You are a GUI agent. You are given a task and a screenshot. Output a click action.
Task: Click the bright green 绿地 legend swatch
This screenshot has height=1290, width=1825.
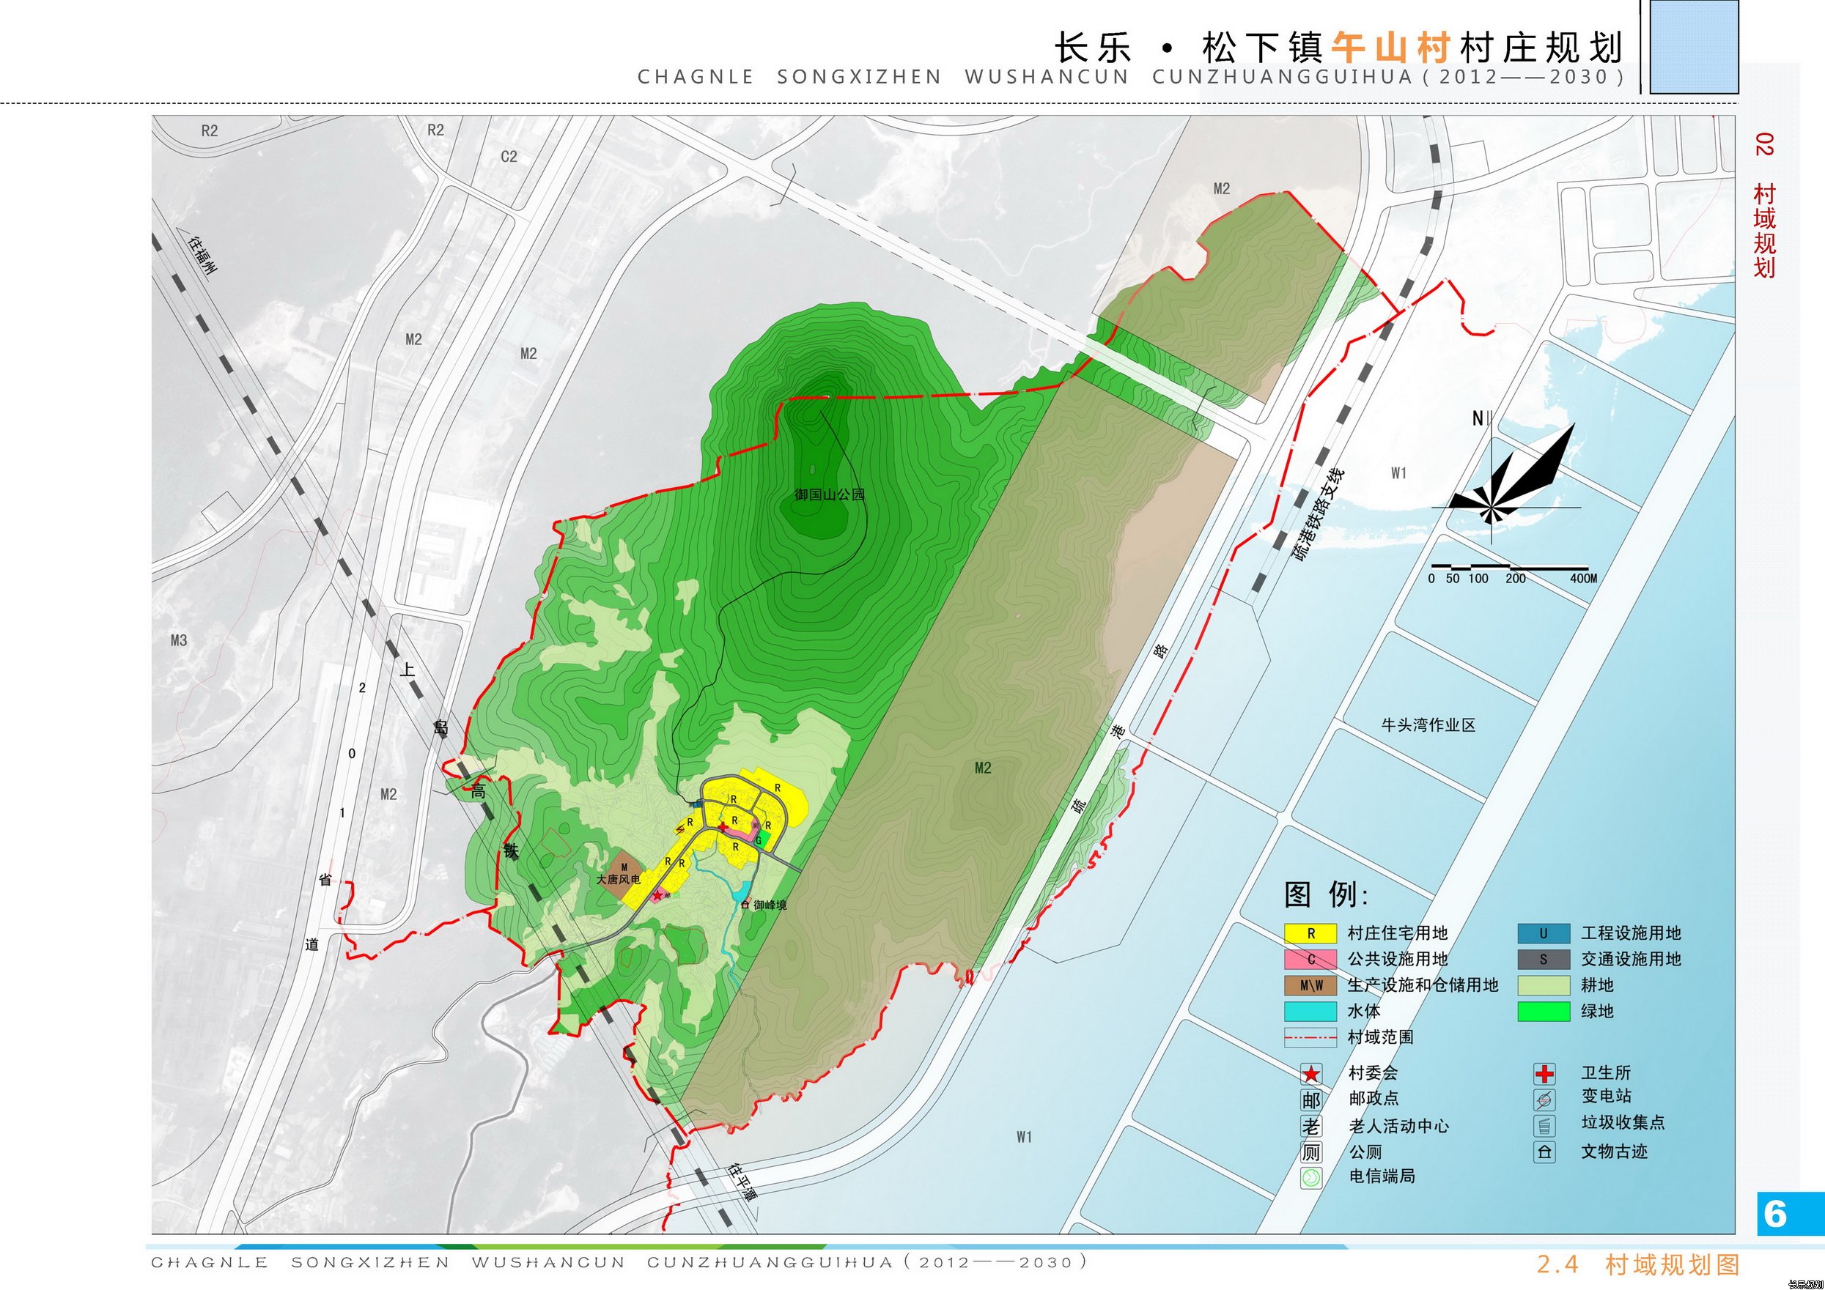pyautogui.click(x=1544, y=1012)
